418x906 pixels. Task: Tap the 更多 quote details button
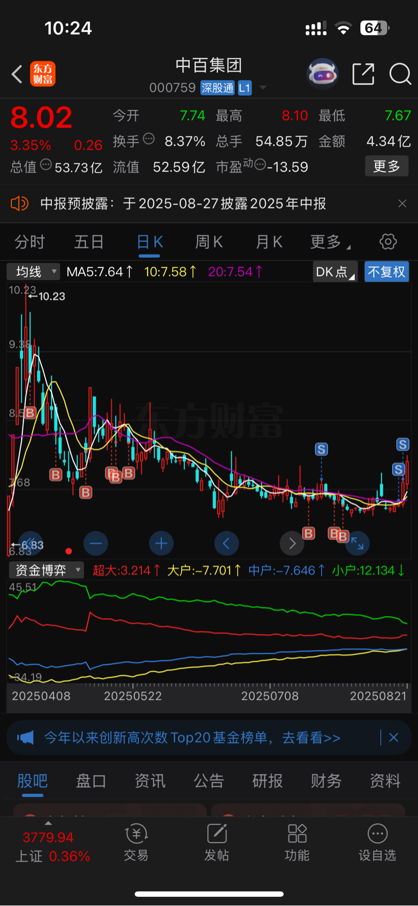click(386, 166)
